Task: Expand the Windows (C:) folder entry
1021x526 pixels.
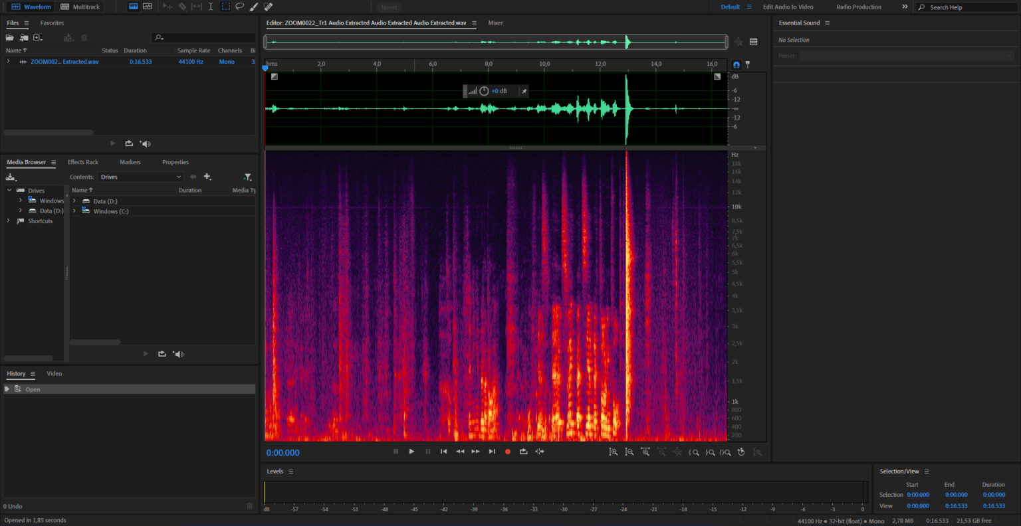Action: pyautogui.click(x=74, y=211)
